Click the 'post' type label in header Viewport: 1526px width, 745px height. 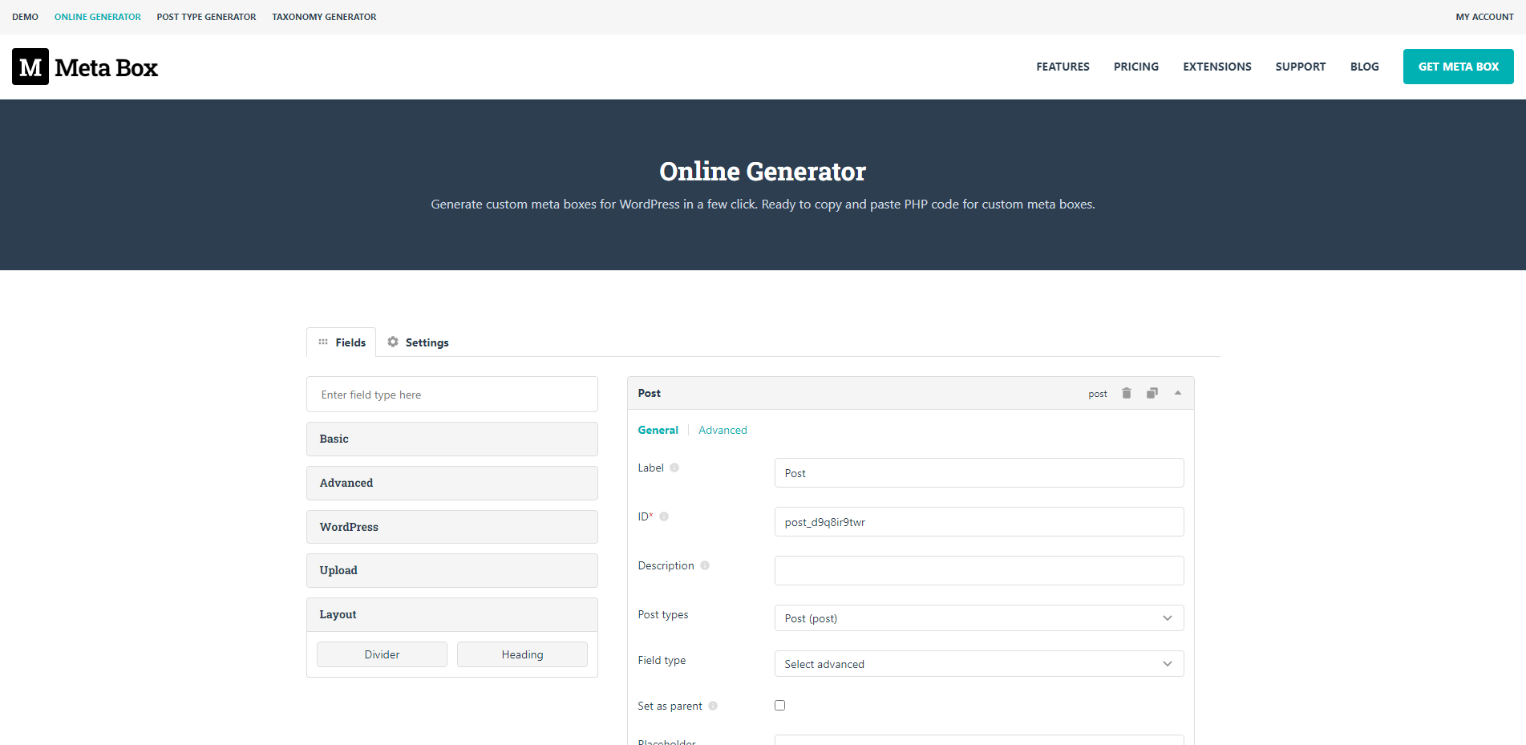(1097, 394)
